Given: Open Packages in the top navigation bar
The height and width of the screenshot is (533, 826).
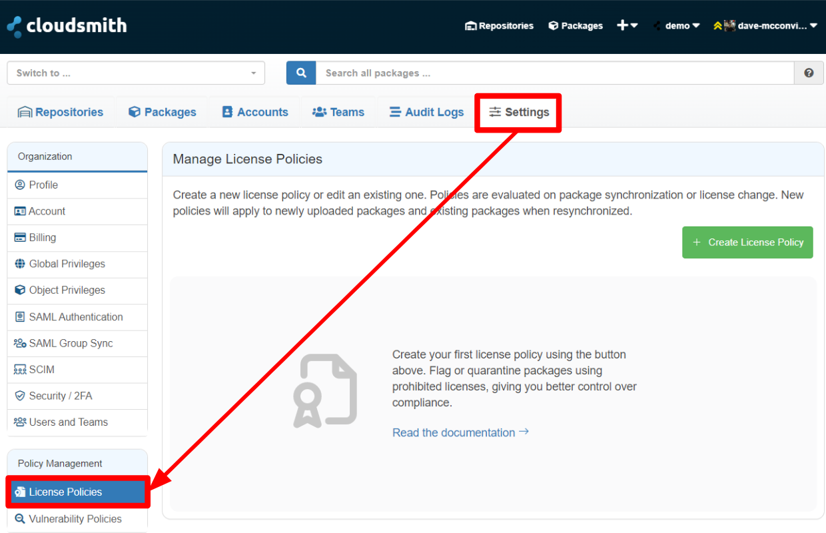Looking at the screenshot, I should tap(576, 26).
